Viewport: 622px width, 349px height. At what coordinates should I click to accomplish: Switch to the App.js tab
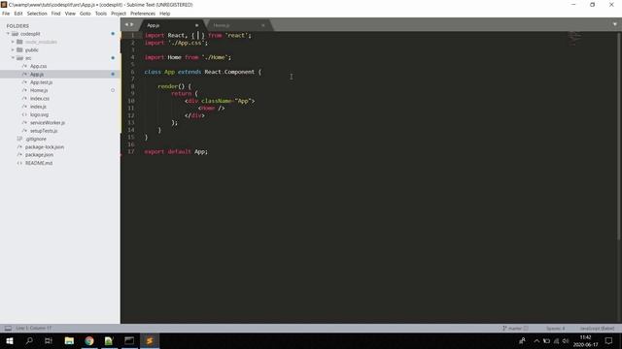coord(171,25)
